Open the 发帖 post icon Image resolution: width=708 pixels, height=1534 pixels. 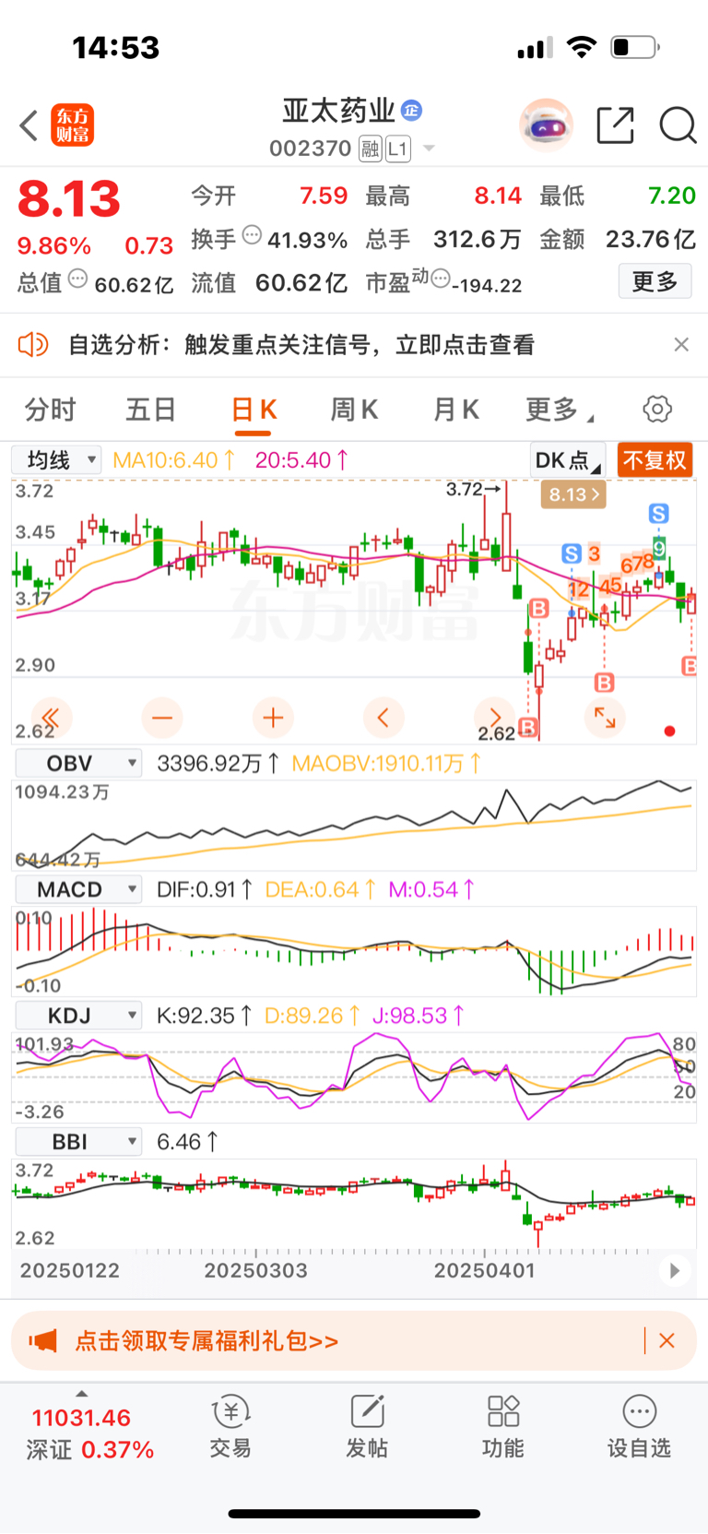pos(367,1426)
